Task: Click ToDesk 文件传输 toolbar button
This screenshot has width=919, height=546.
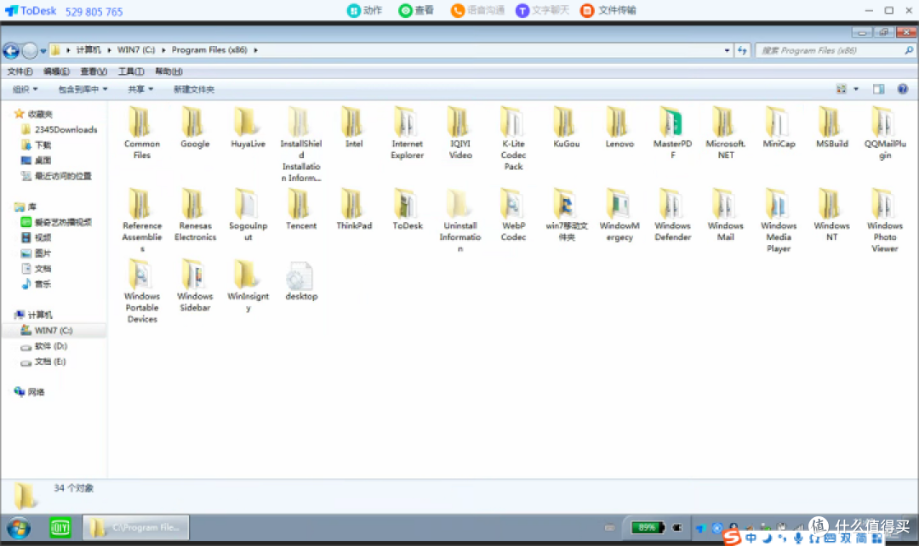Action: tap(608, 10)
